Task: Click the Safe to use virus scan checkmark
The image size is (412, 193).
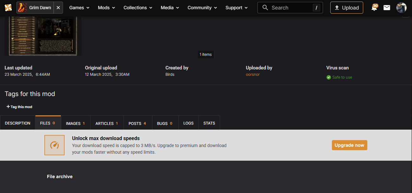Action: coord(329,77)
